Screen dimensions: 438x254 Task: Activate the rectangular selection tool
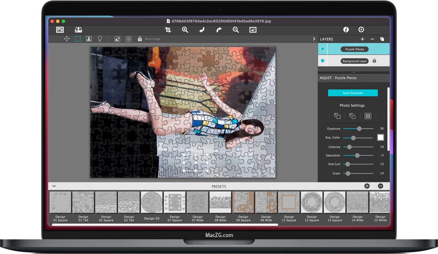pyautogui.click(x=78, y=39)
